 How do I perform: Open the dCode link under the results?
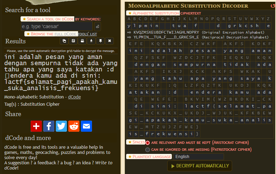click(75, 97)
